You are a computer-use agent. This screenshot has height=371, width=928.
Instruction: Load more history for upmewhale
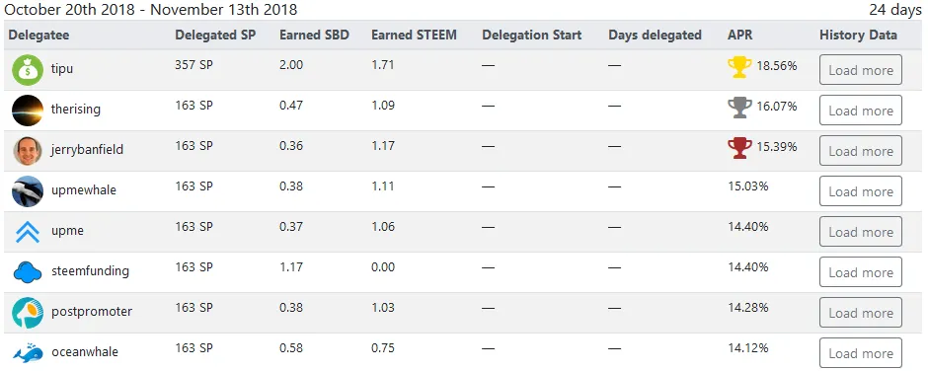click(x=861, y=191)
